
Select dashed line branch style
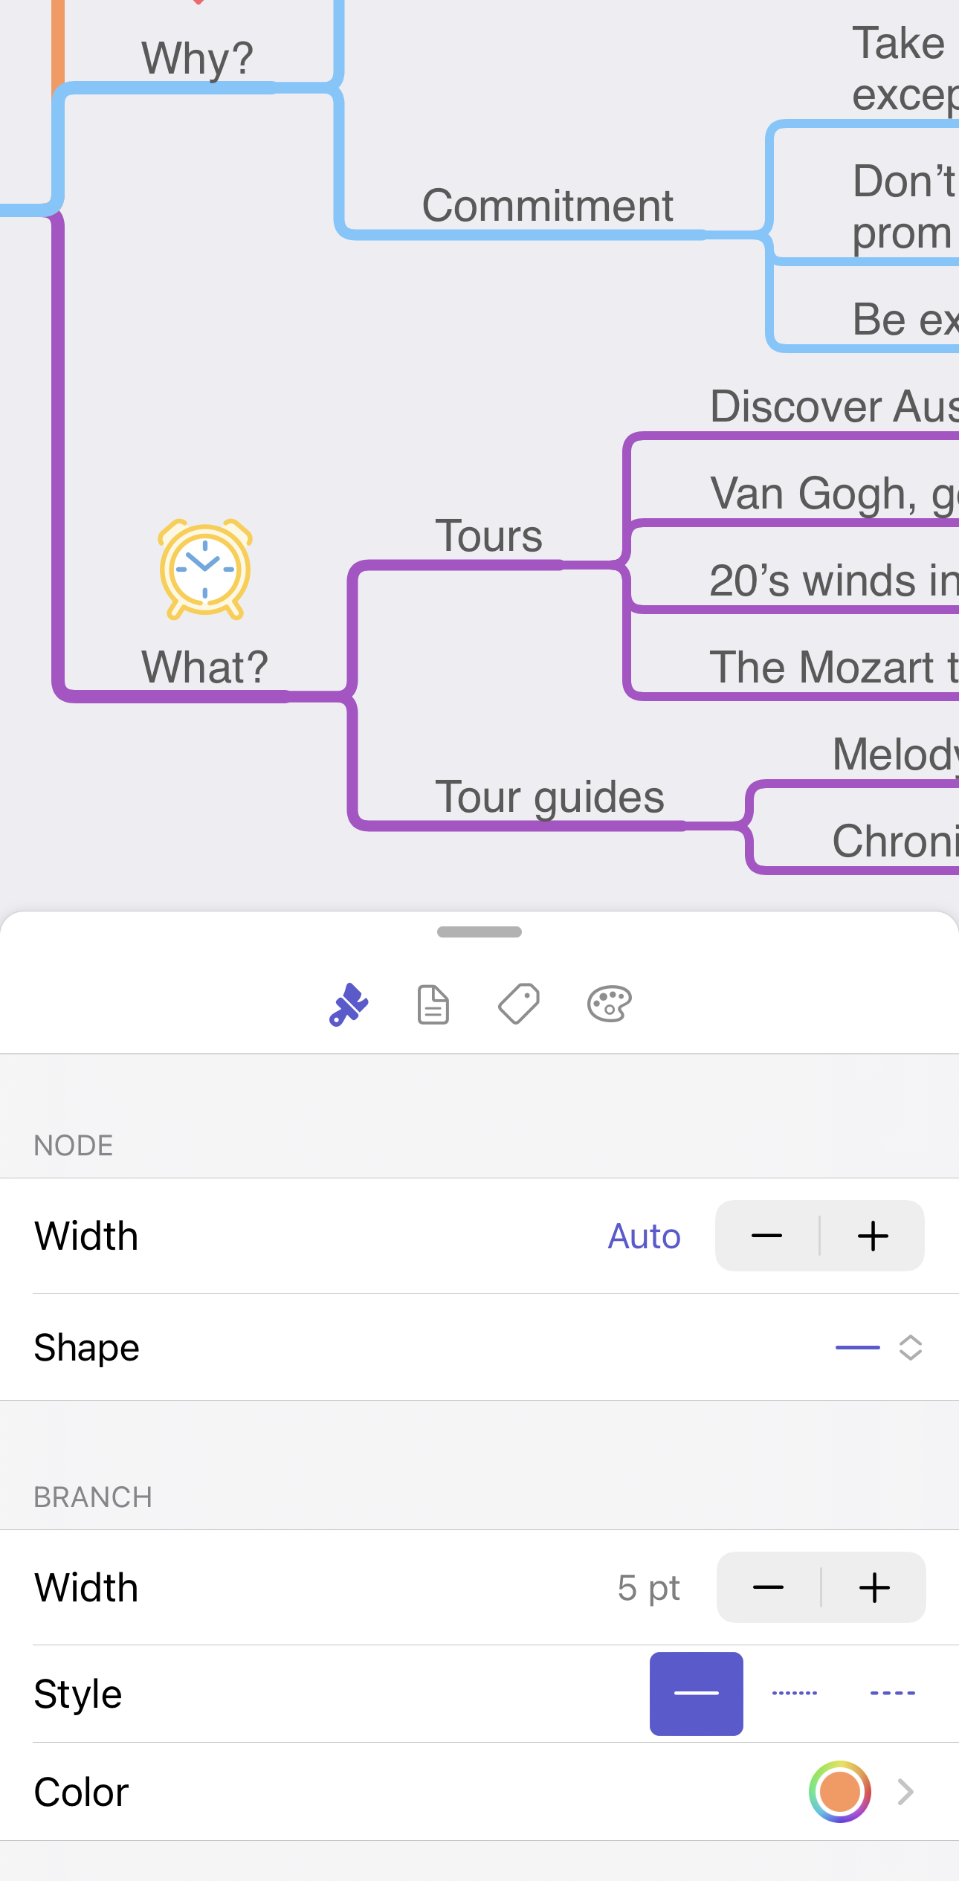(893, 1694)
